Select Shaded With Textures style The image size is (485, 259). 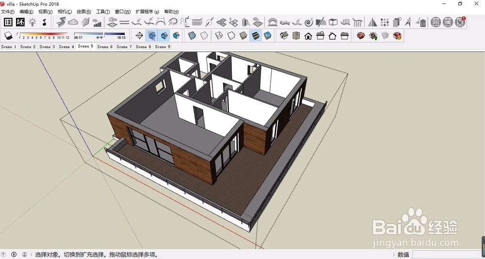click(256, 35)
